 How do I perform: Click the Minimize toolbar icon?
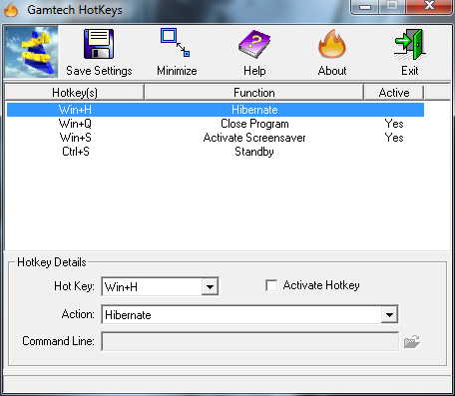tap(176, 43)
